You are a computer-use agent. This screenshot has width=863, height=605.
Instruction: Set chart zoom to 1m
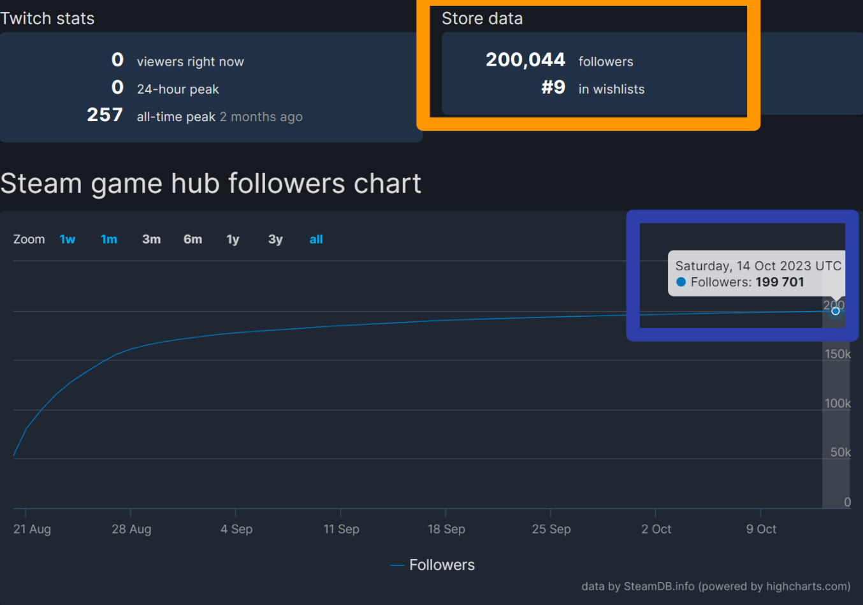click(109, 240)
